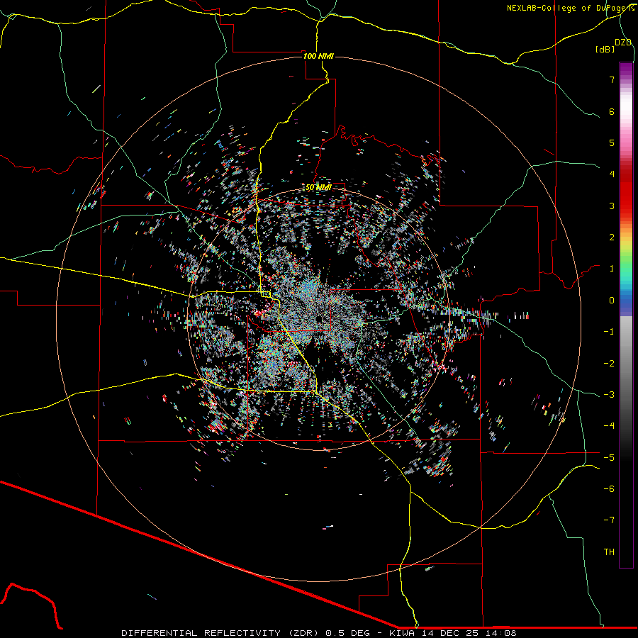The image size is (638, 638).
Task: Click the KIWA radar site identifier
Action: (x=402, y=633)
